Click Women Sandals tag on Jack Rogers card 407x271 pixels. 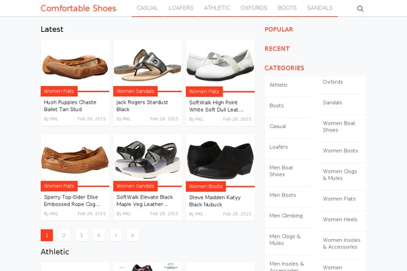135,91
